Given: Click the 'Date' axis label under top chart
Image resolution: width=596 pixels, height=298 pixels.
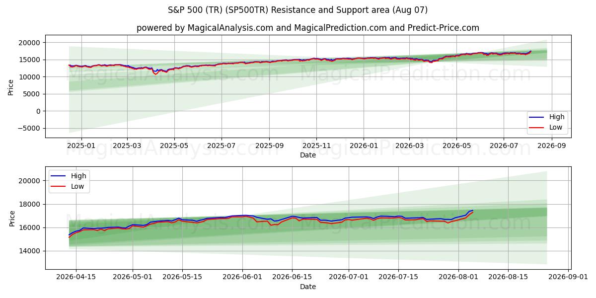Looking at the screenshot, I should click(308, 155).
